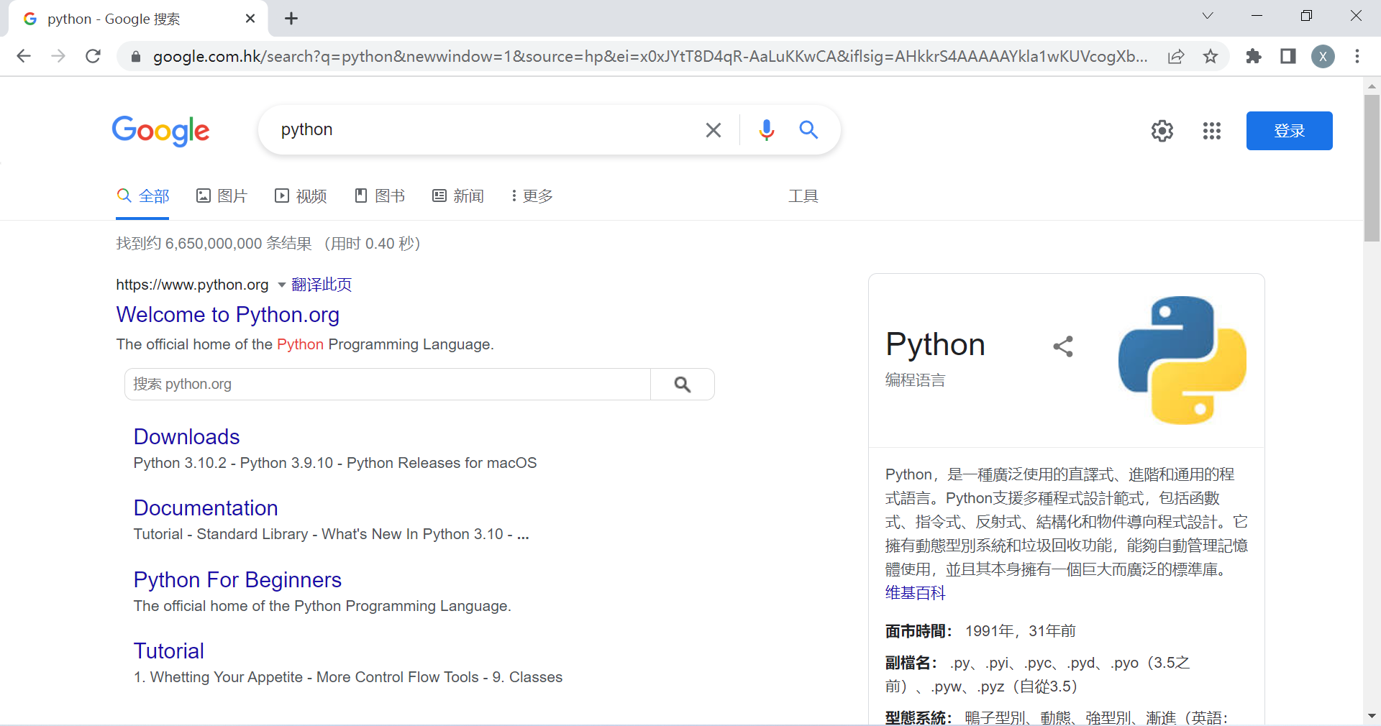
Task: Open the Chrome profile avatar X
Action: [x=1323, y=56]
